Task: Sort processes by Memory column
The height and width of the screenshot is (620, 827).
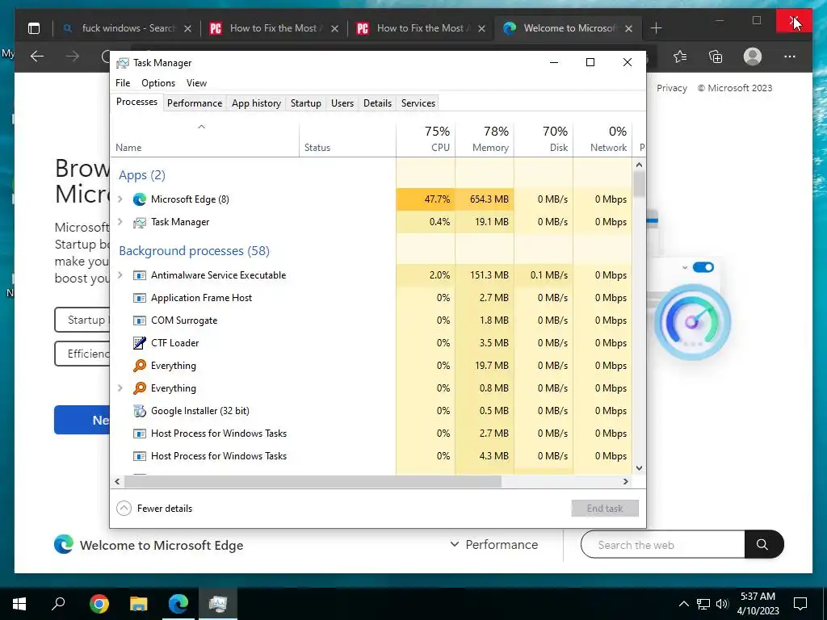Action: (x=485, y=139)
